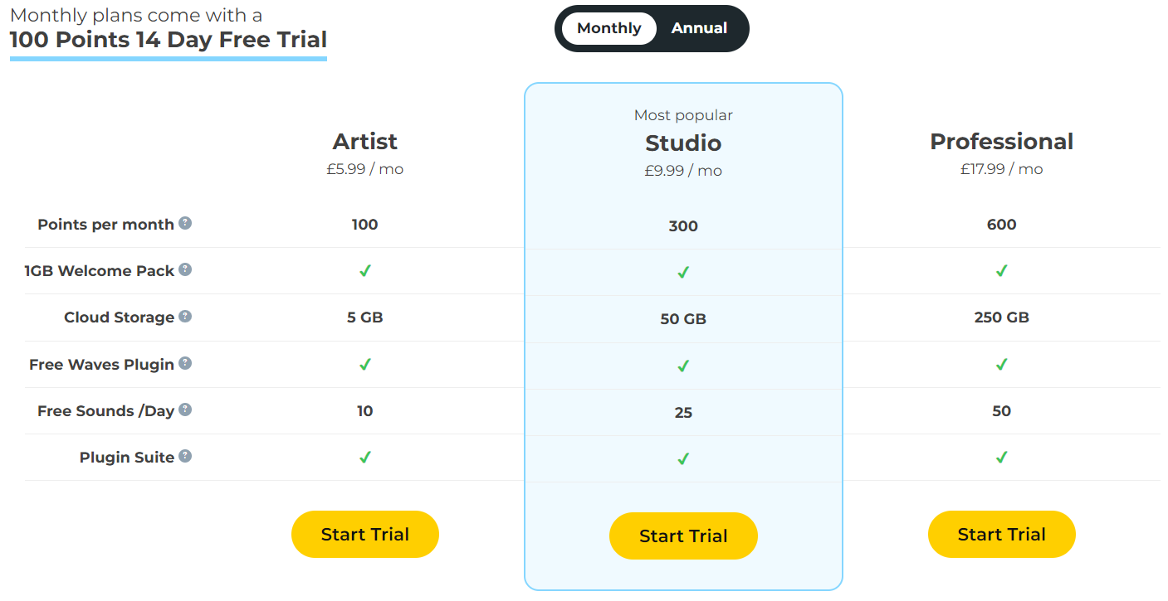Image resolution: width=1168 pixels, height=601 pixels.
Task: Click the Professional £17.99 / mo price
Action: (1002, 169)
